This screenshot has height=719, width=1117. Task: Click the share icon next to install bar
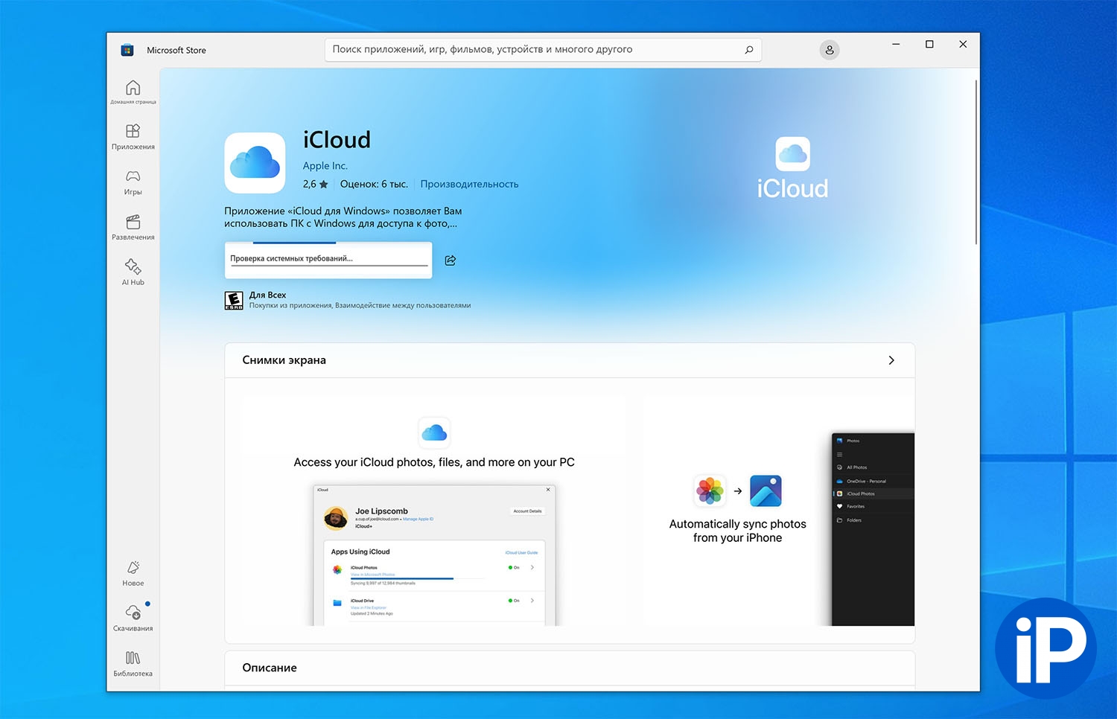(450, 261)
